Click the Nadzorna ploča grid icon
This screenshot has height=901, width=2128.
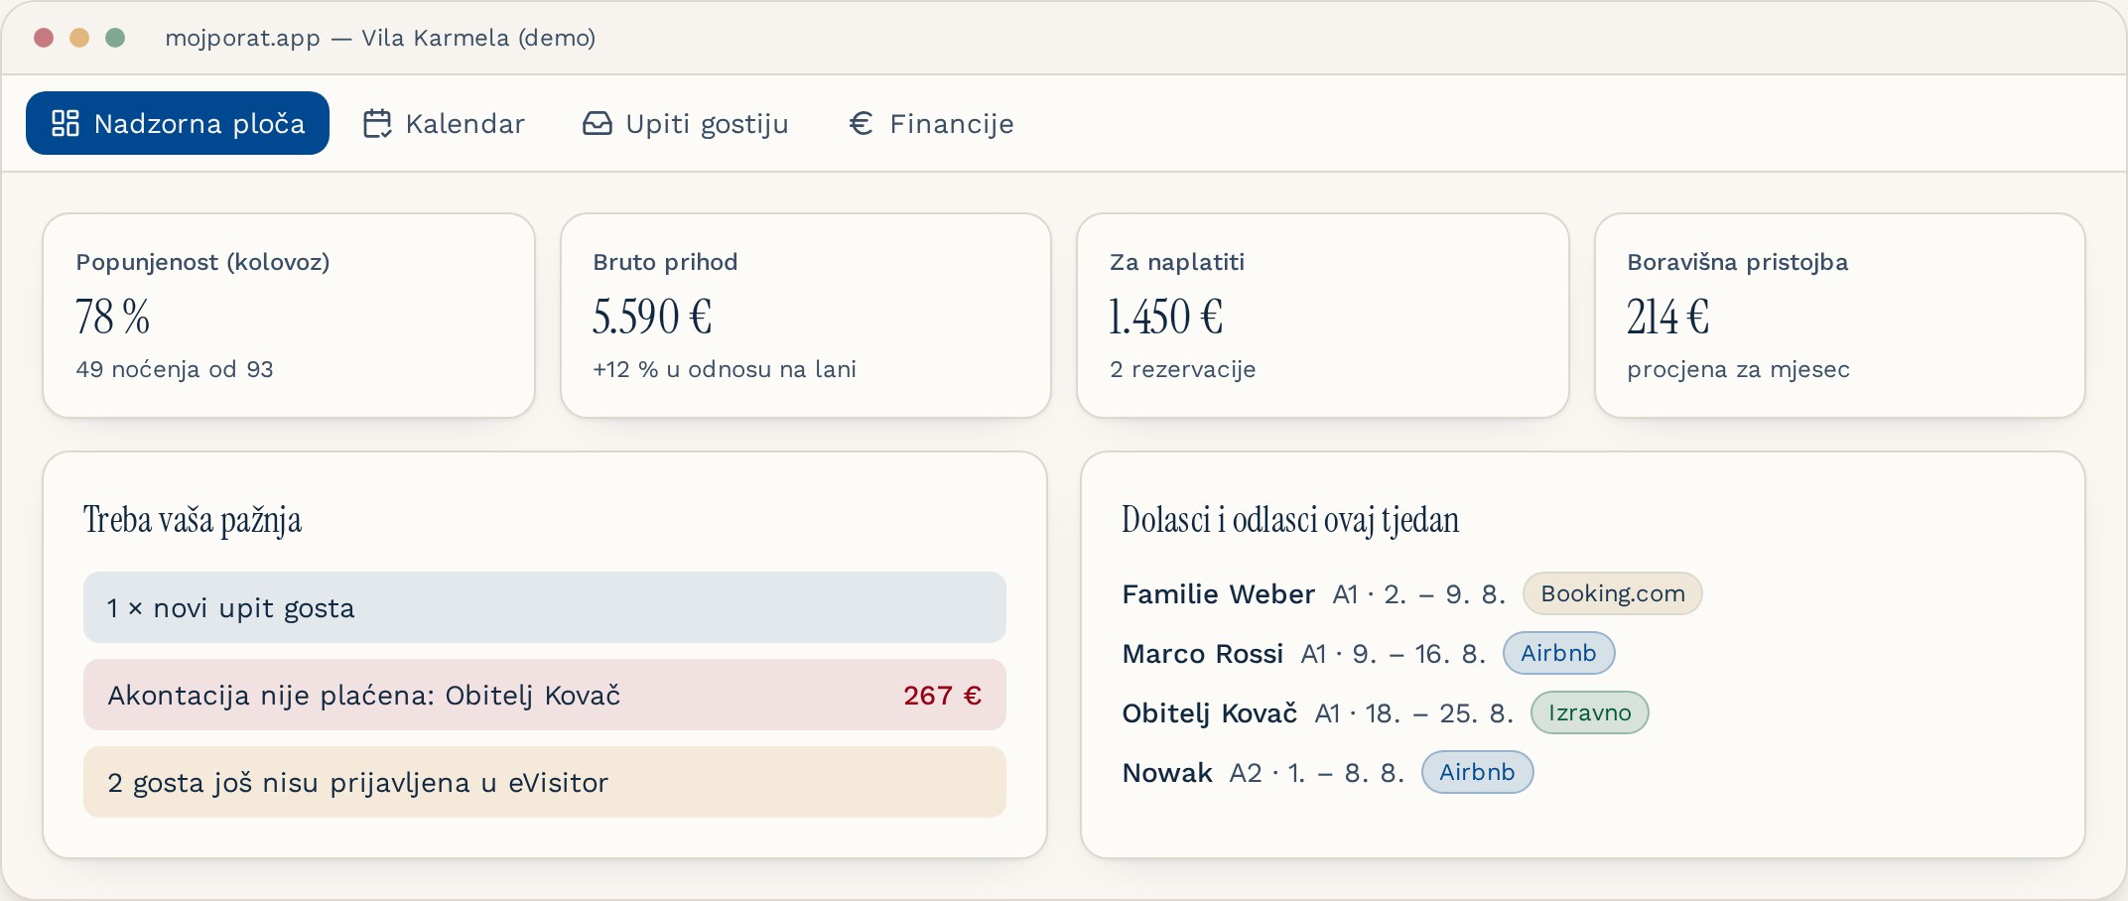point(66,123)
